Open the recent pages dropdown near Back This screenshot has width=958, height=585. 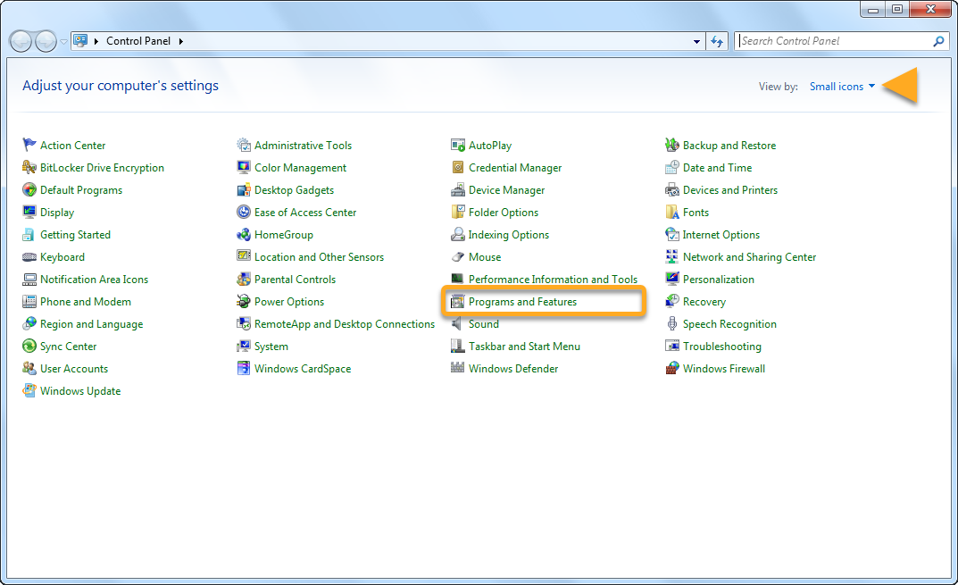(63, 41)
